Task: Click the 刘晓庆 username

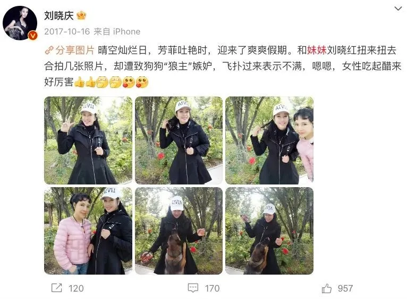Action: [59, 16]
